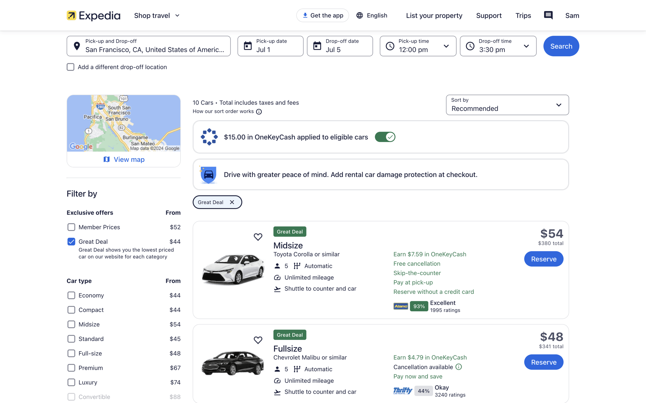Click the $380 total price text
This screenshot has width=646, height=403.
tap(551, 243)
